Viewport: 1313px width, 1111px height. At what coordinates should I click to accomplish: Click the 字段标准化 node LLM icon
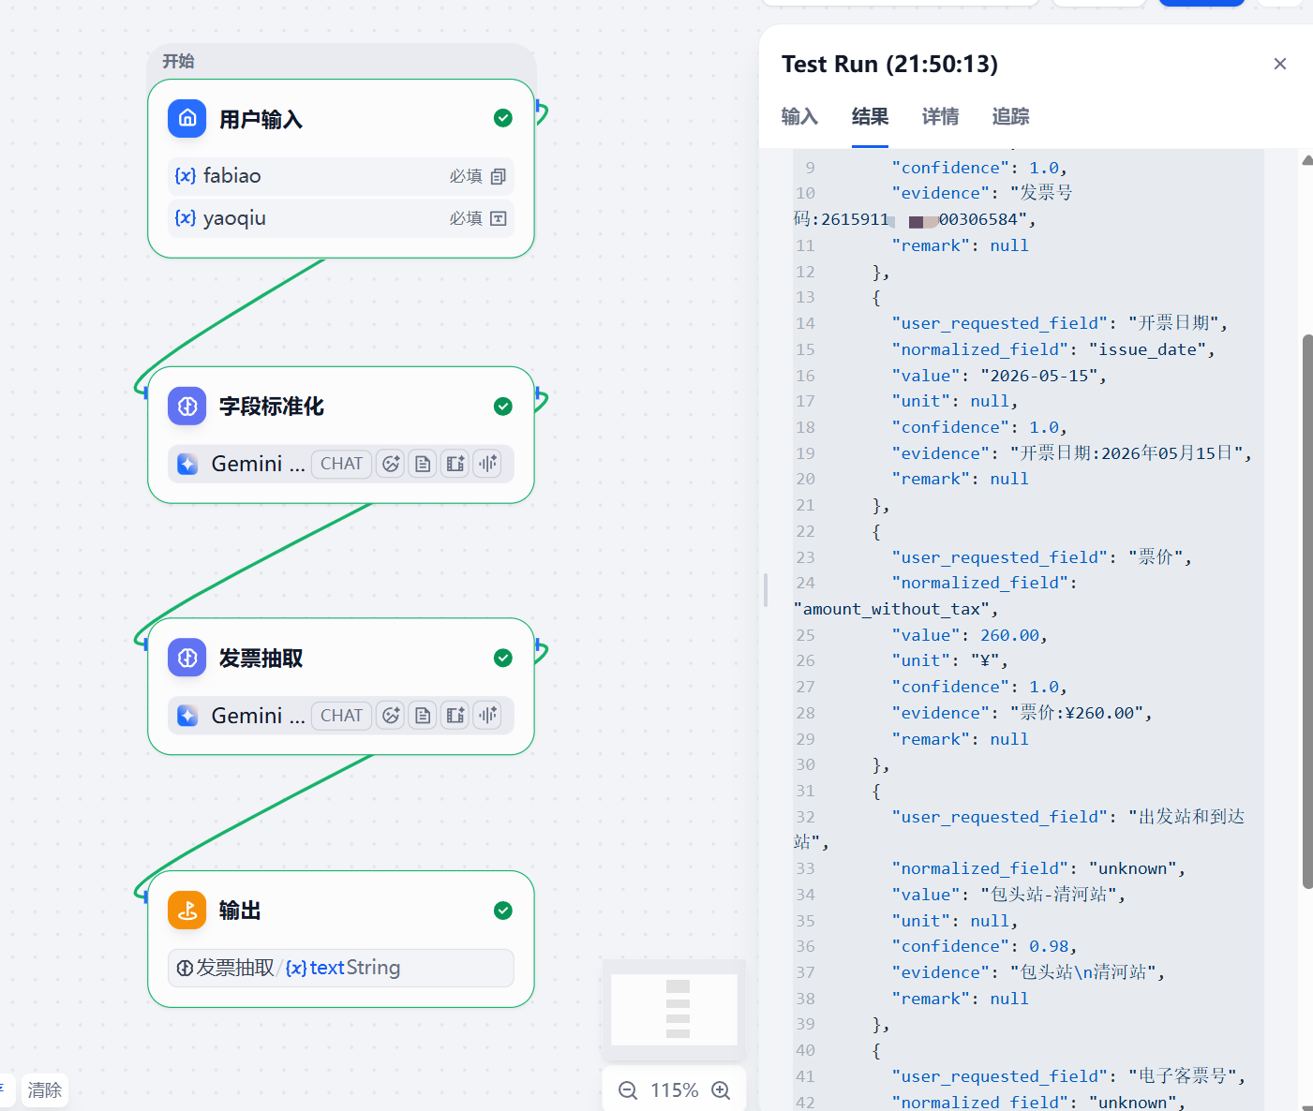[x=187, y=406]
